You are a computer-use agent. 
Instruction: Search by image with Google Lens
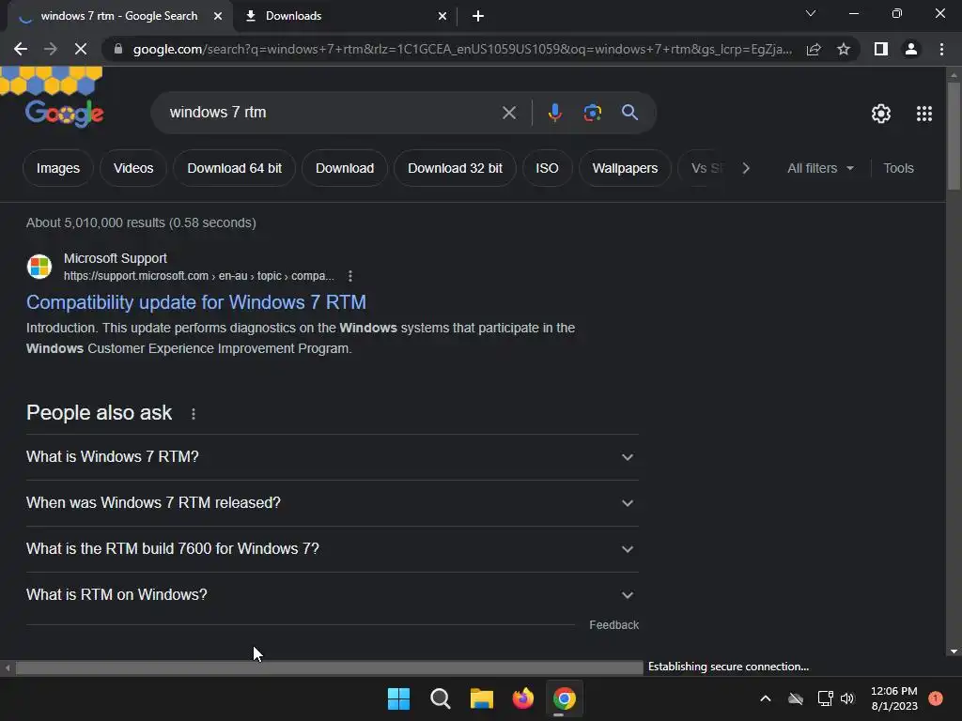coord(593,113)
